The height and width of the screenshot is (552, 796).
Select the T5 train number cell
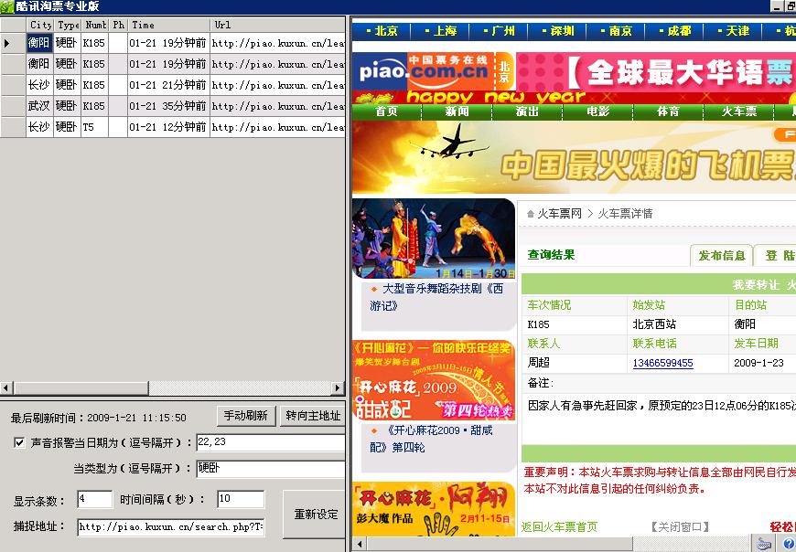click(94, 127)
